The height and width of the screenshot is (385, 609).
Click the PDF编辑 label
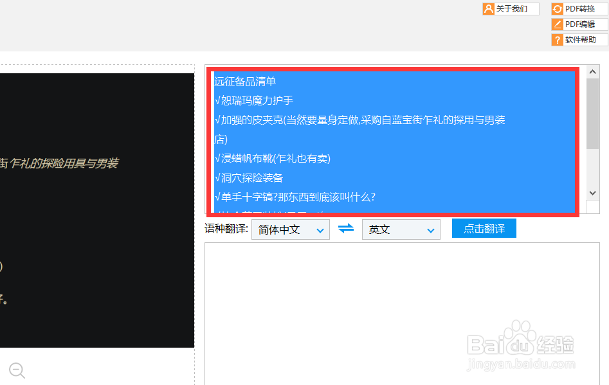(x=581, y=24)
